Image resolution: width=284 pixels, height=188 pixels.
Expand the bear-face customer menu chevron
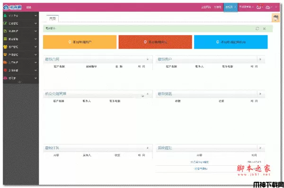click(x=35, y=47)
